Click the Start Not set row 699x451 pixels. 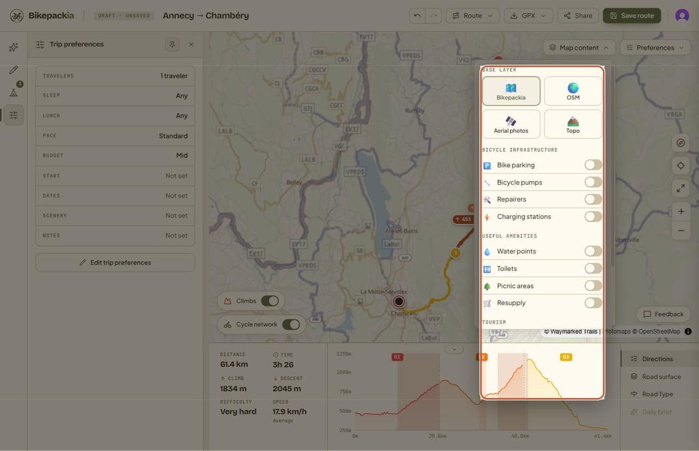(x=115, y=176)
